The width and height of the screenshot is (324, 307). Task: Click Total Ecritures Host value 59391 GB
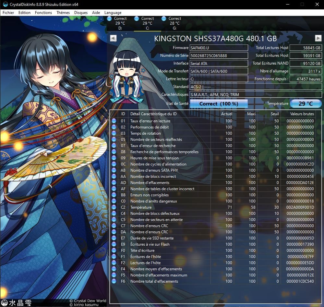(306, 55)
